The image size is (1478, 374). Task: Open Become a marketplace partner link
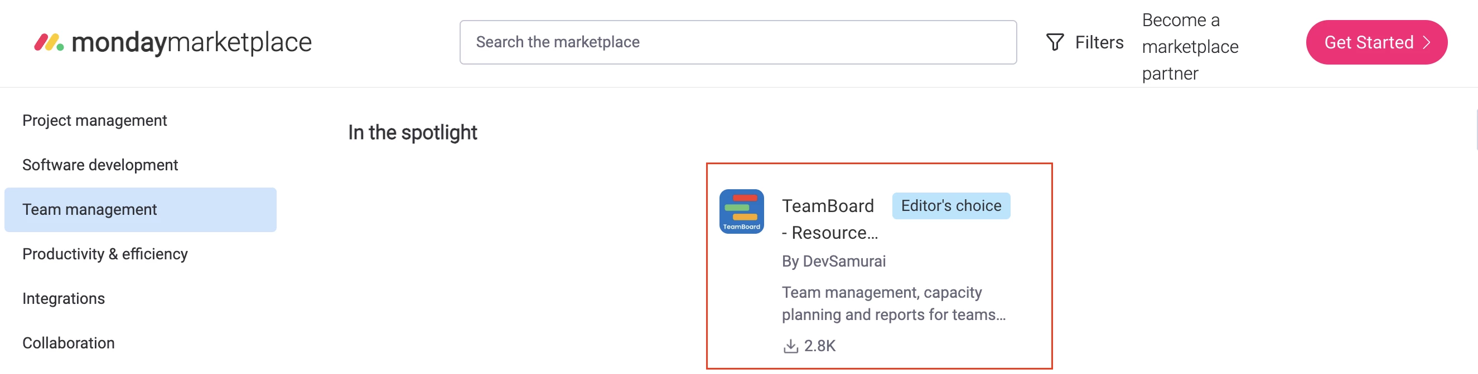point(1190,46)
